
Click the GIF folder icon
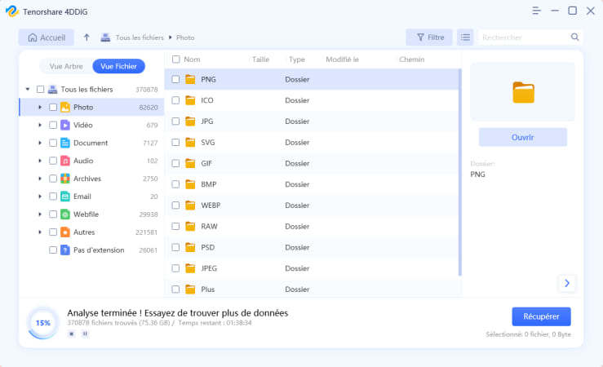tap(190, 163)
